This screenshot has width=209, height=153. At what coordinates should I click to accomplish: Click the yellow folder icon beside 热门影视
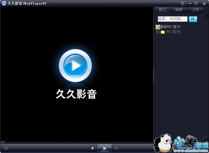163,32
